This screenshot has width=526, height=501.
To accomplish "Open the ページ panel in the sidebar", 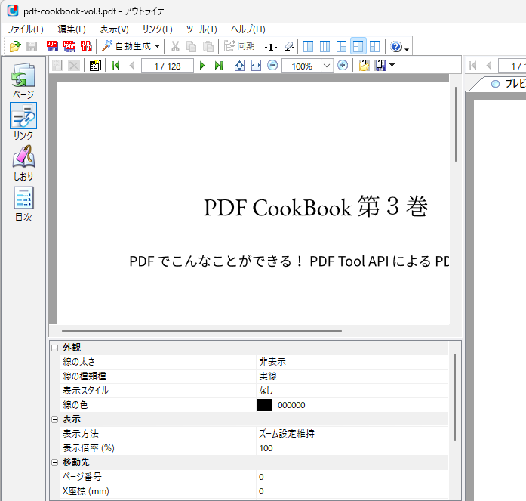I will [23, 81].
